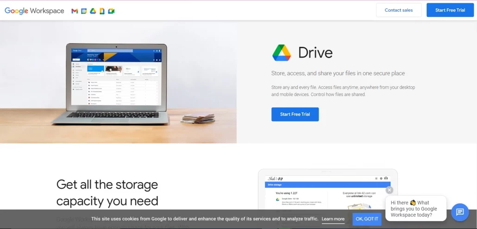Accept cookies with OK, GOT IT

point(367,219)
